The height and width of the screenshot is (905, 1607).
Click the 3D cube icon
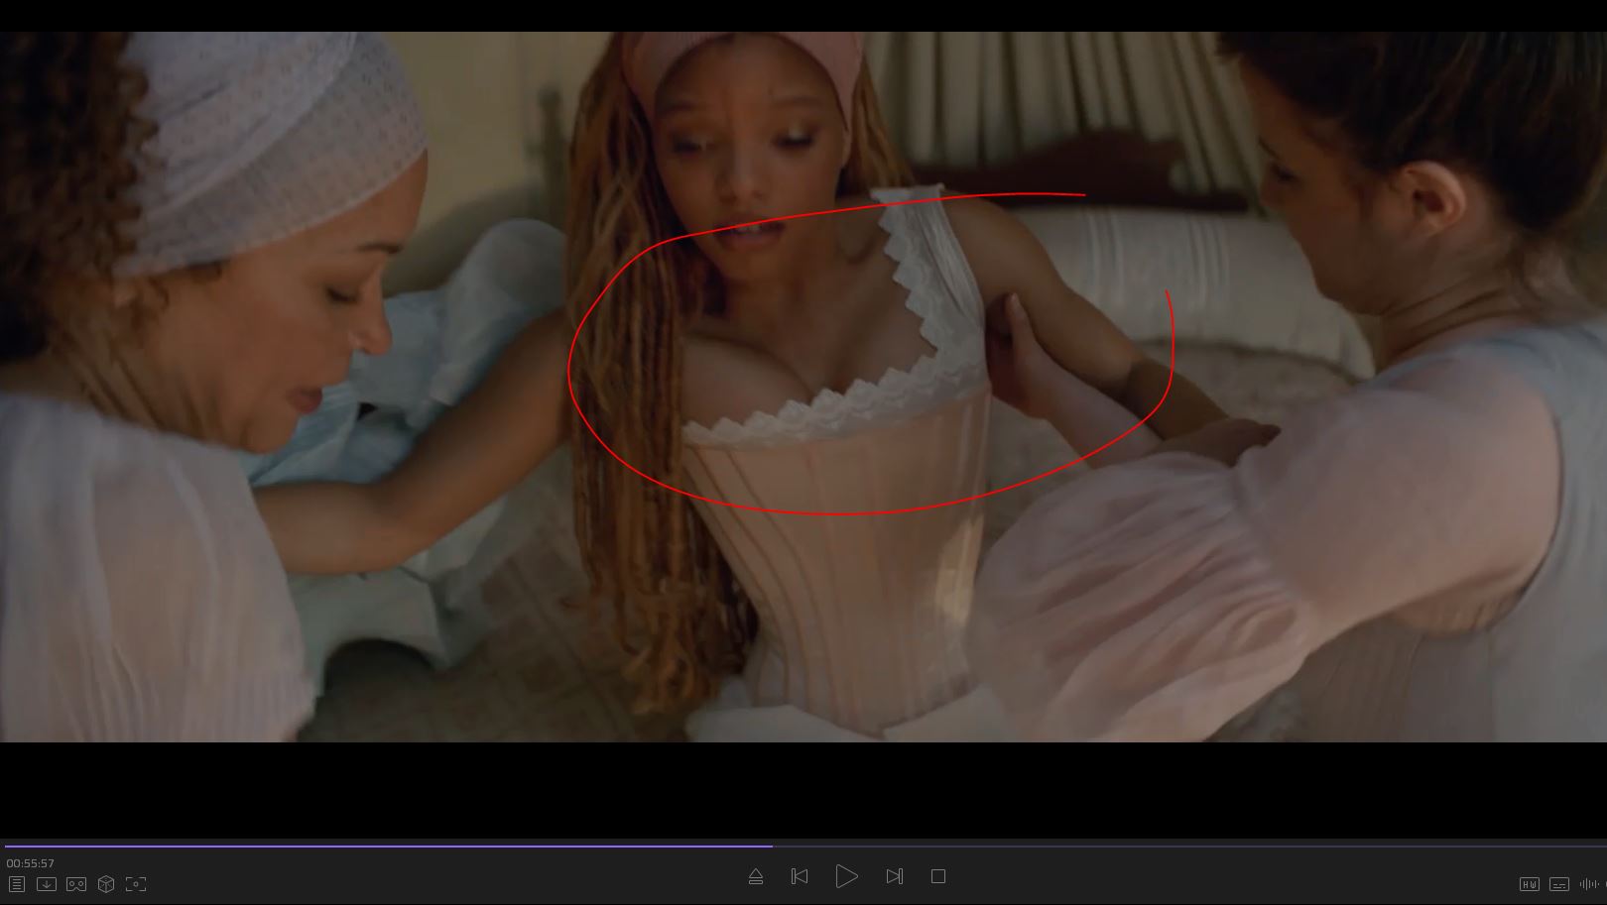pyautogui.click(x=106, y=883)
